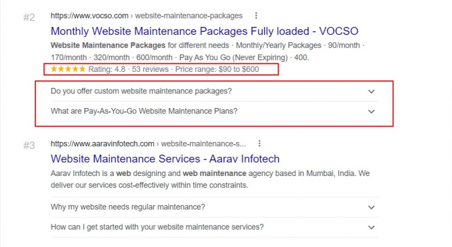Expand chevron for Pay-As-You-Go Maintenance Plans question

[371, 112]
